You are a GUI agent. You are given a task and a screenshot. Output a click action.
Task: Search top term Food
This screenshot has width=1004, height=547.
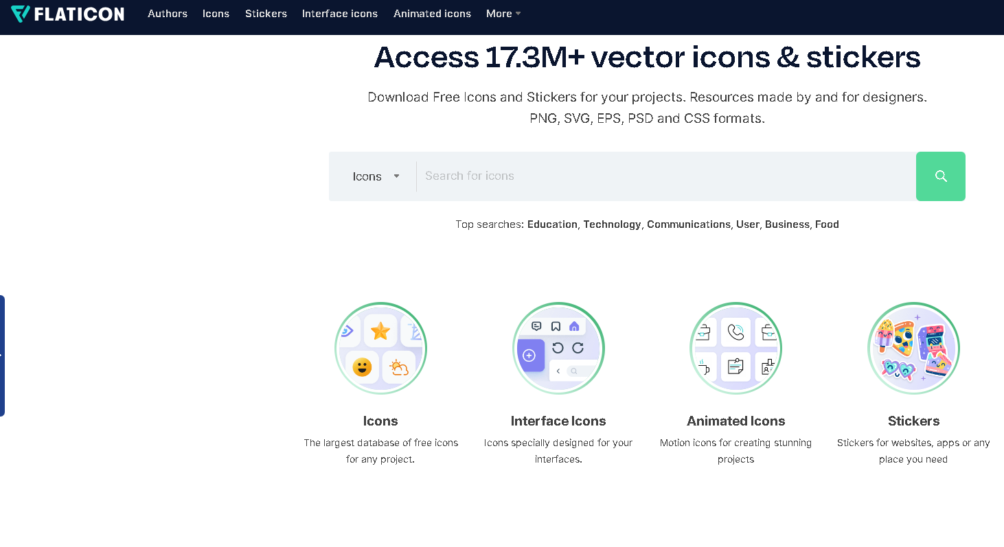[827, 224]
